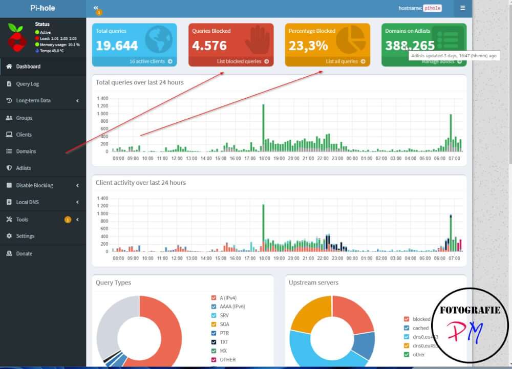Click the Long-term Data history icon

click(9, 100)
